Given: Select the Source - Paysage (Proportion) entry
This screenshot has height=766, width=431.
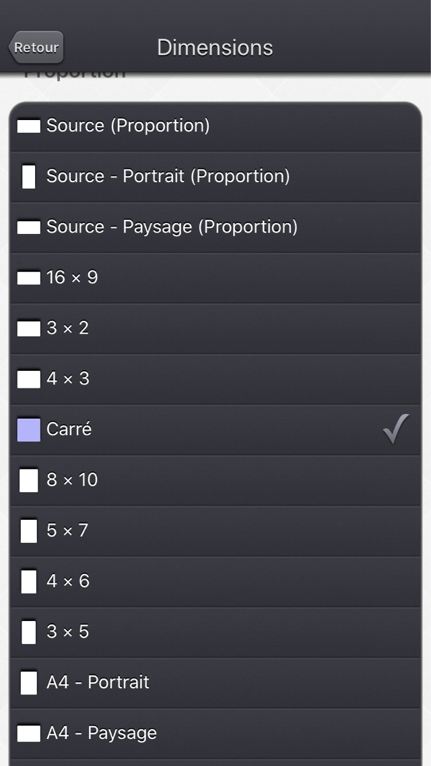Looking at the screenshot, I should click(x=215, y=228).
